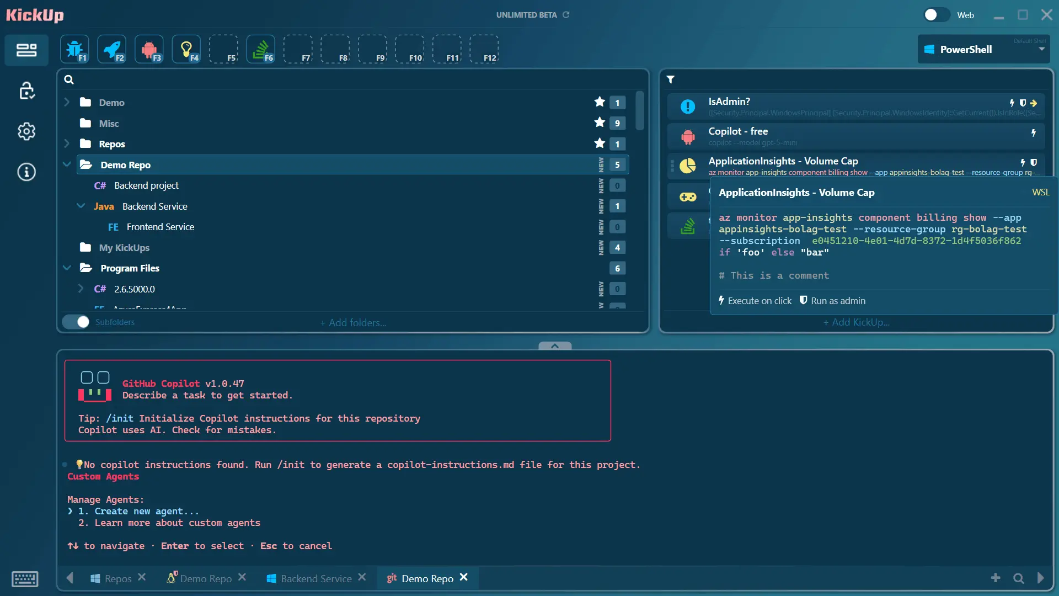Select the My KickUps folder
This screenshot has width=1059, height=596.
coord(353,247)
